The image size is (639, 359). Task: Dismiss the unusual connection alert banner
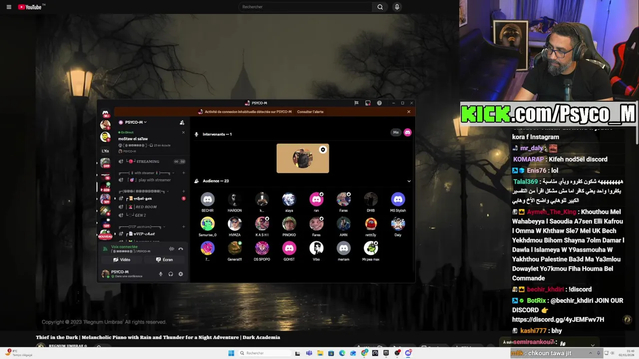[409, 112]
